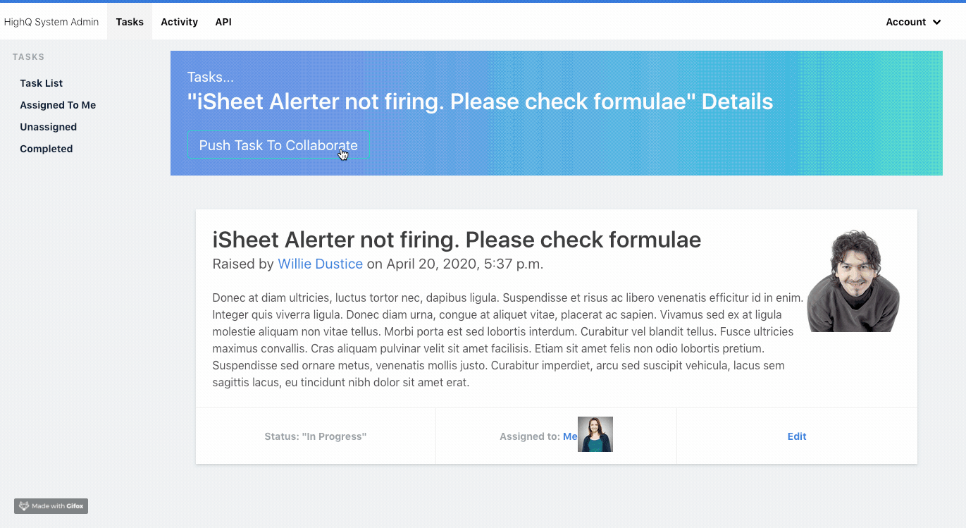Open the Account menu label
Screen dimensions: 966x528
tap(905, 22)
